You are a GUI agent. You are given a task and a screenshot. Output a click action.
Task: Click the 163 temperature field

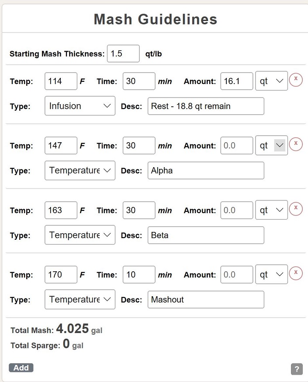tap(61, 210)
